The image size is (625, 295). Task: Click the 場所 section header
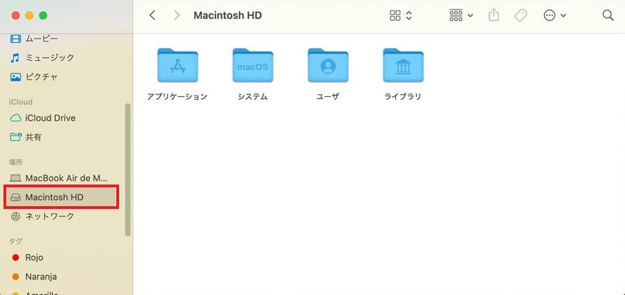16,162
